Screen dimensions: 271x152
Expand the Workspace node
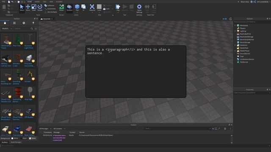click(235, 25)
